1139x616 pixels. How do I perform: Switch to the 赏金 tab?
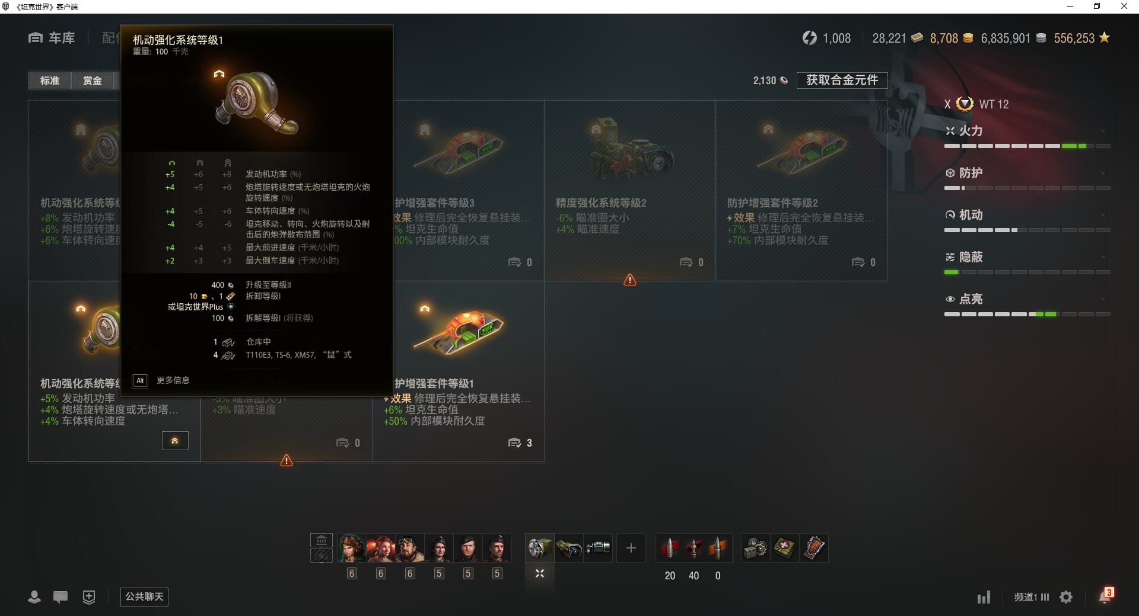93,81
